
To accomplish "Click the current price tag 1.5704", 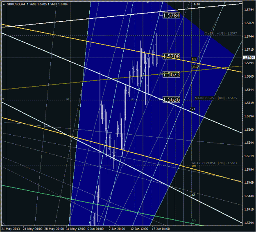I will coord(249,58).
